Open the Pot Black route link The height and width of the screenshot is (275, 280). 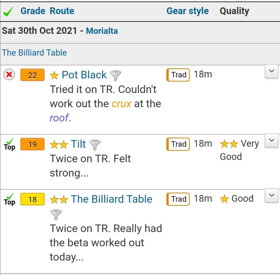(x=84, y=75)
